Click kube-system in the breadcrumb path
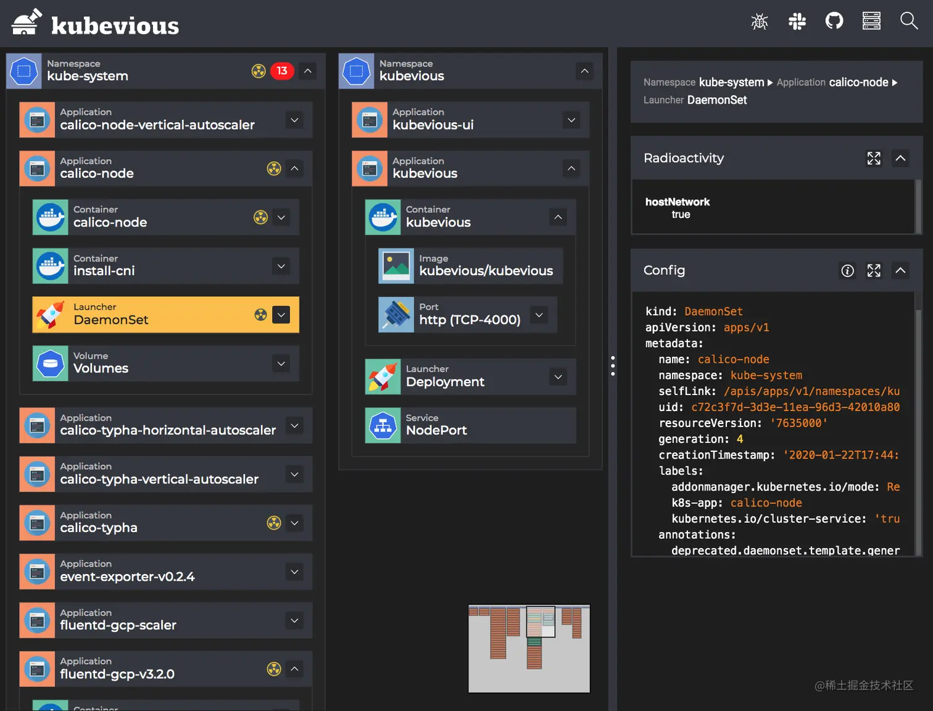 pyautogui.click(x=731, y=82)
